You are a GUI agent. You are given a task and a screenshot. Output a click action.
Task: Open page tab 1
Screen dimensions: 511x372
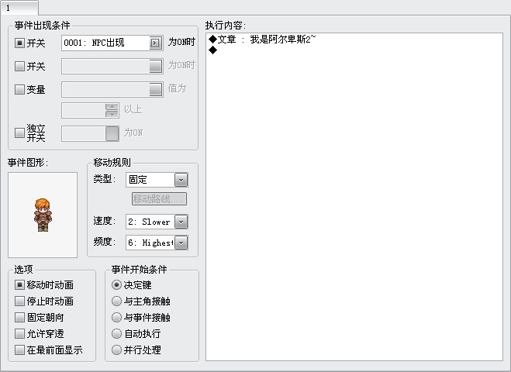click(x=19, y=8)
